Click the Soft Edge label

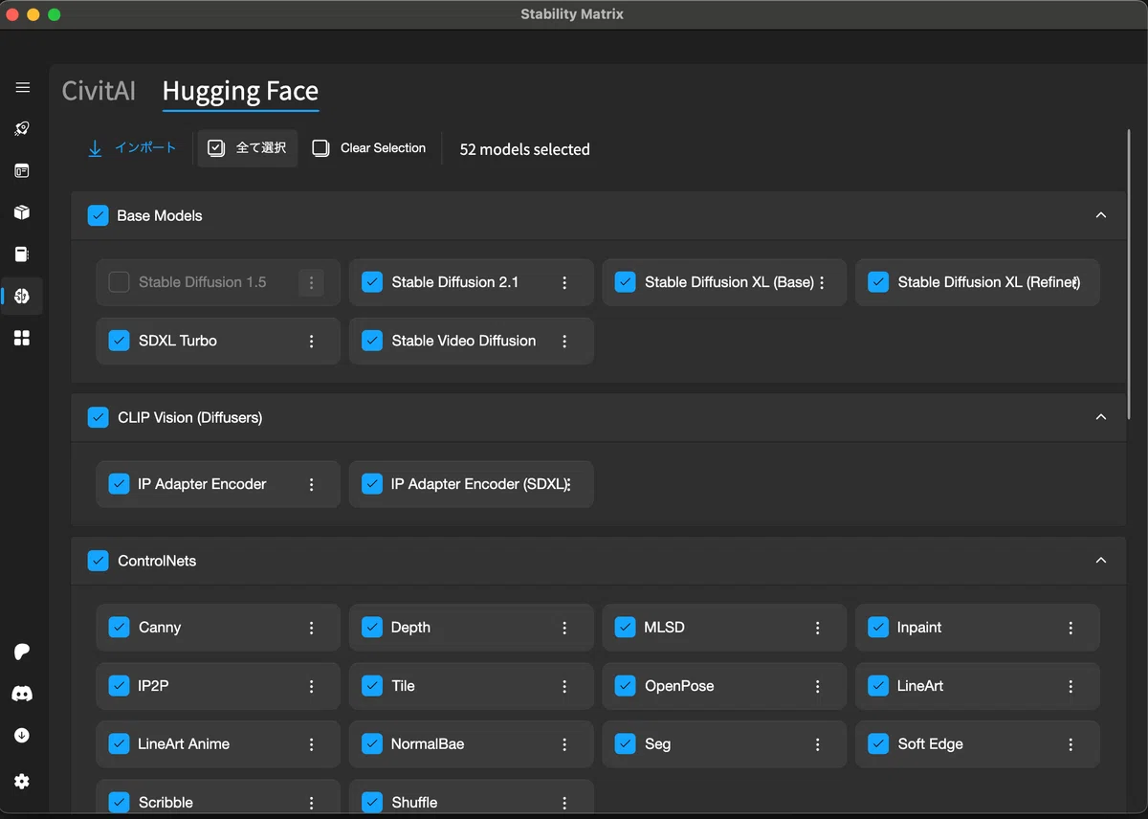click(x=931, y=744)
